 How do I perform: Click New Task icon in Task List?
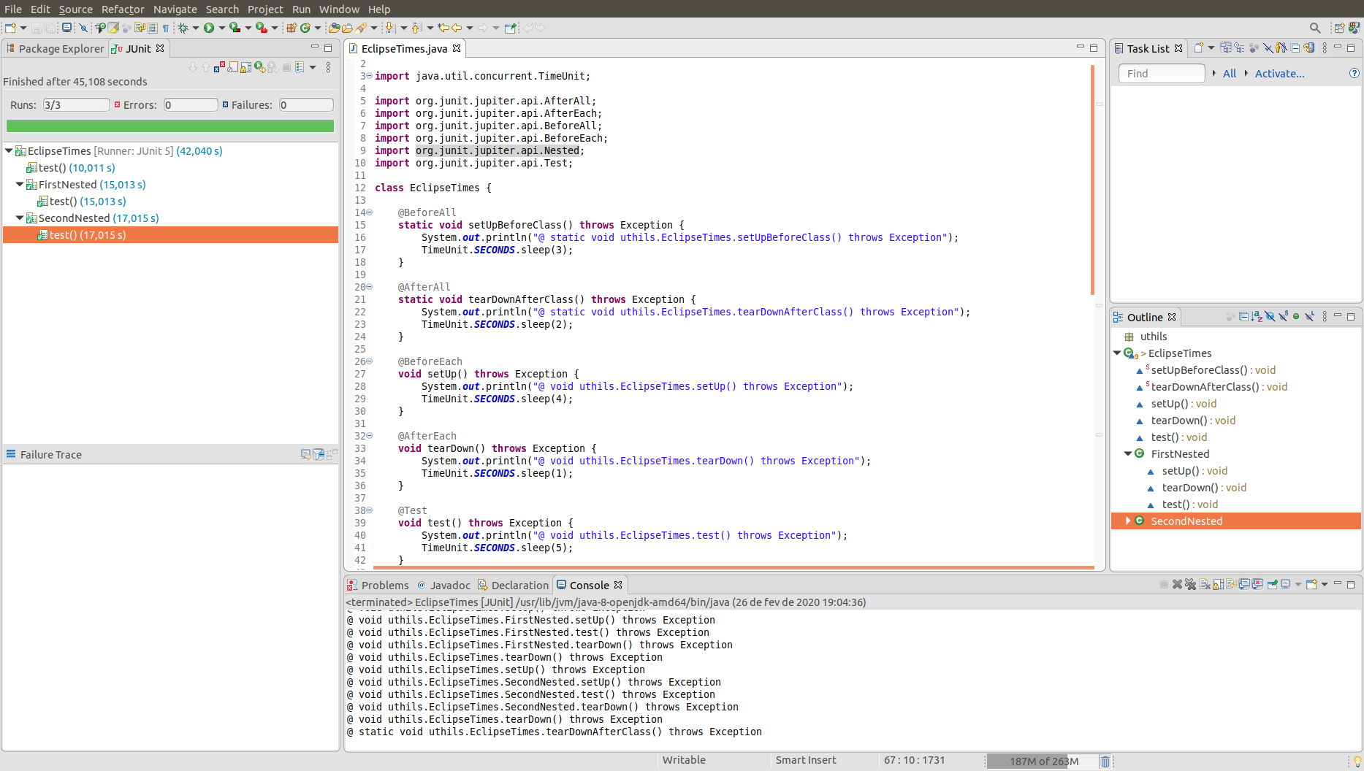click(1198, 48)
